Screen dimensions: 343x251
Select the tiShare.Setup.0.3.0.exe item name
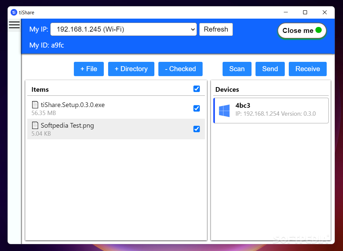[73, 105]
